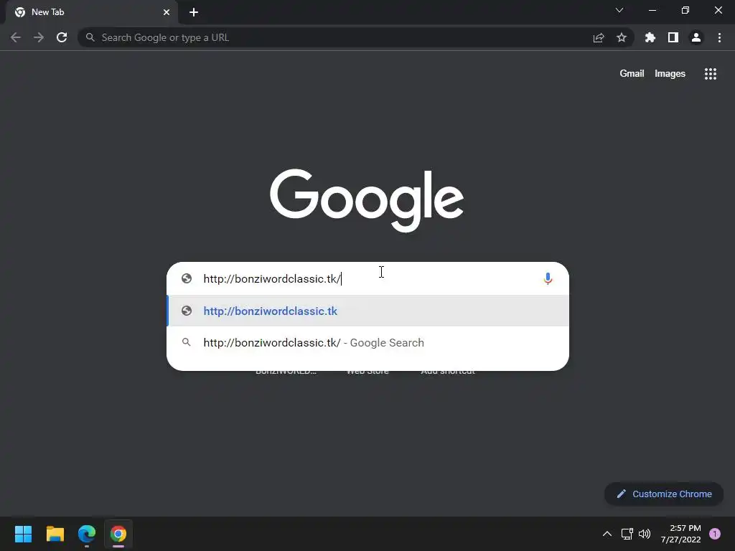Select the Google Search suggestion row
735x551 pixels.
[x=368, y=342]
